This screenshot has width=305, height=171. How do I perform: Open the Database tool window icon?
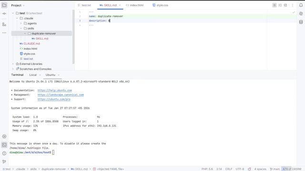coord(301,22)
